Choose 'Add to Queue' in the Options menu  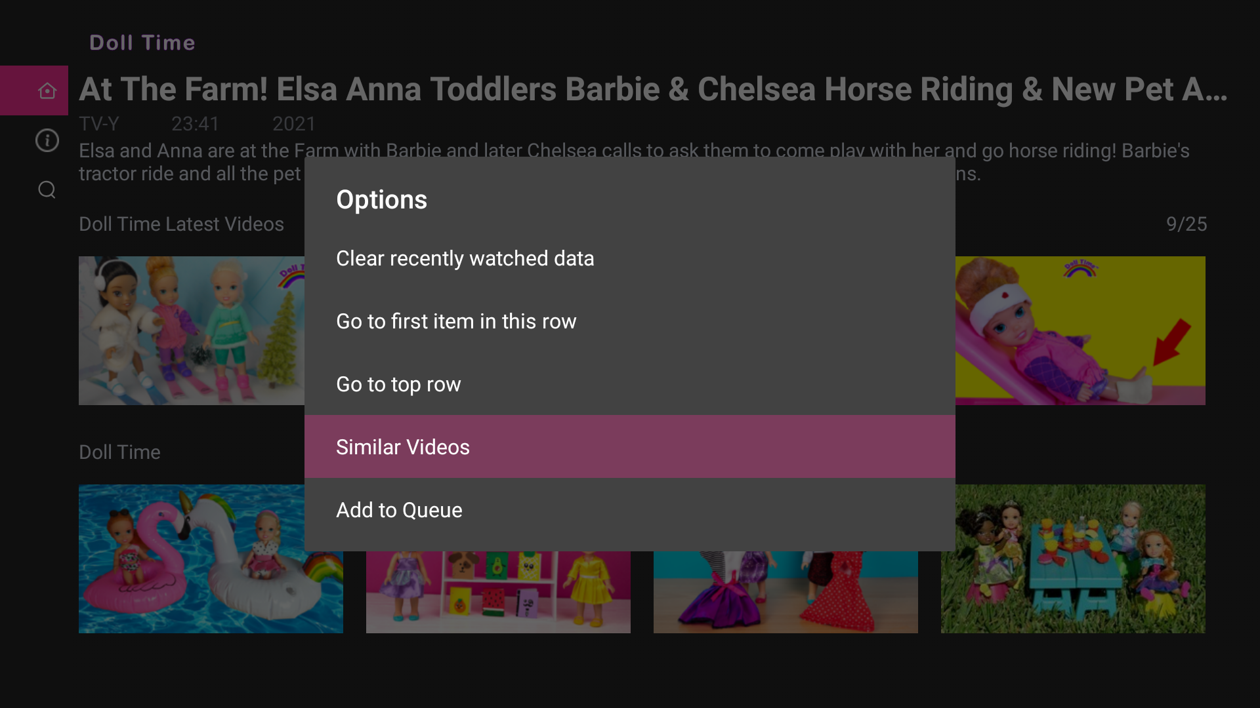click(x=399, y=509)
